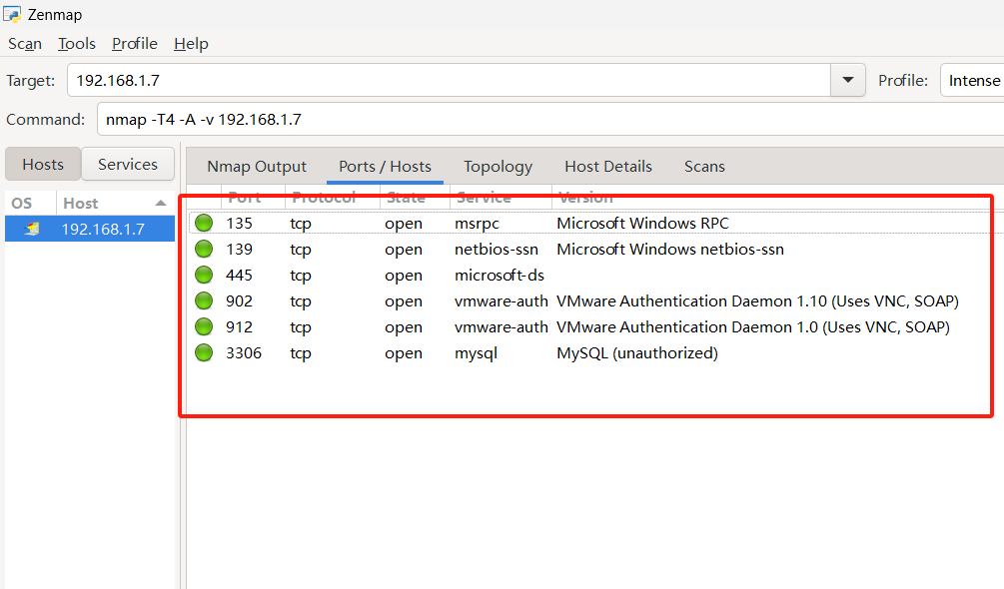
Task: Sort host list using Host column arrow
Action: click(160, 203)
